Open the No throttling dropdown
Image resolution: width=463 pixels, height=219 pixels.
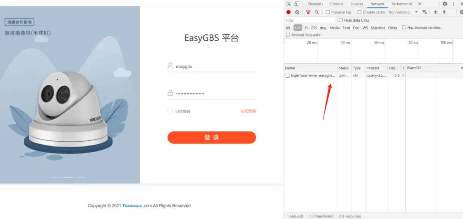[x=403, y=12]
